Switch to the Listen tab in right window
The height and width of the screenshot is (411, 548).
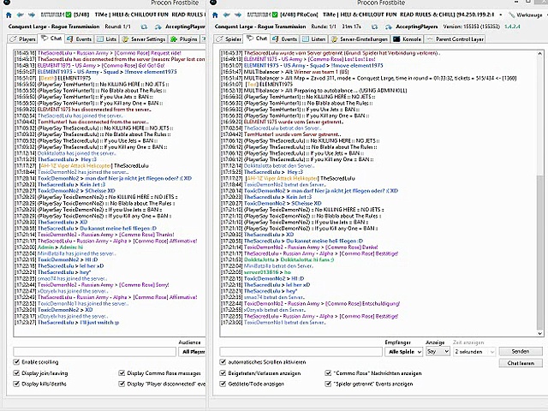[313, 39]
